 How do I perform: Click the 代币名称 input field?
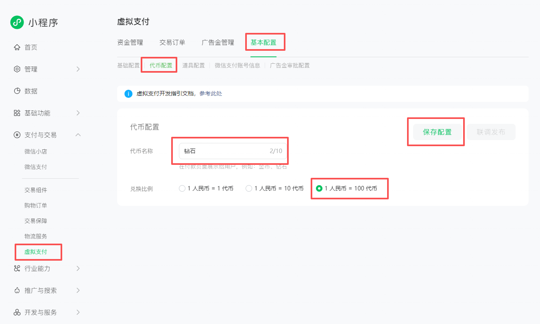pyautogui.click(x=233, y=151)
